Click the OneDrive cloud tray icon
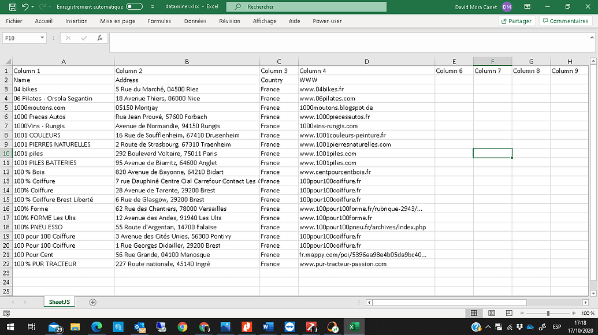Viewport: 598px width, 335px height. 530,327
